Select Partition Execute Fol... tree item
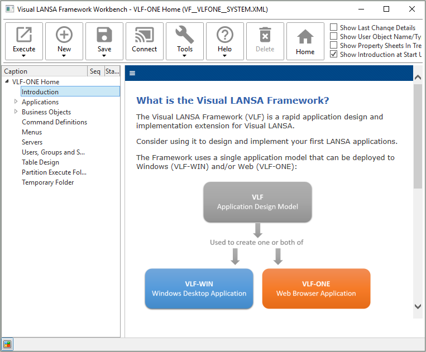 pyautogui.click(x=54, y=172)
